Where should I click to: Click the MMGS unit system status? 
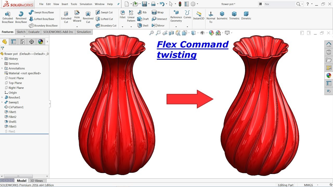(308, 185)
